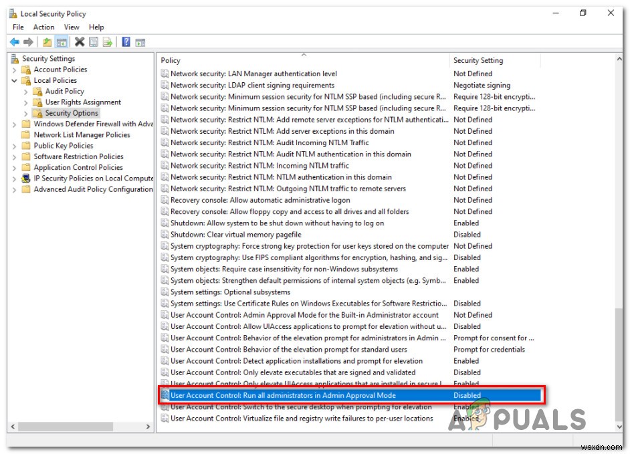Click the User Rights Assignment folder icon
Image resolution: width=630 pixels, height=454 pixels.
[37, 102]
